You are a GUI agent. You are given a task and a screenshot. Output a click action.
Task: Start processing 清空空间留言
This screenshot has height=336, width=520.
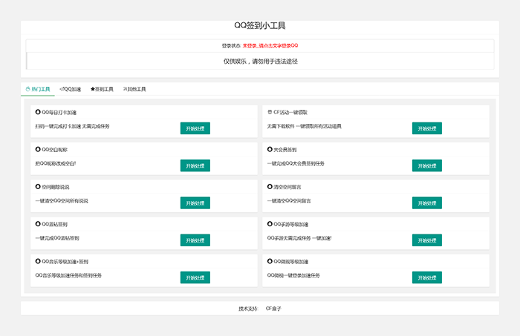click(427, 203)
